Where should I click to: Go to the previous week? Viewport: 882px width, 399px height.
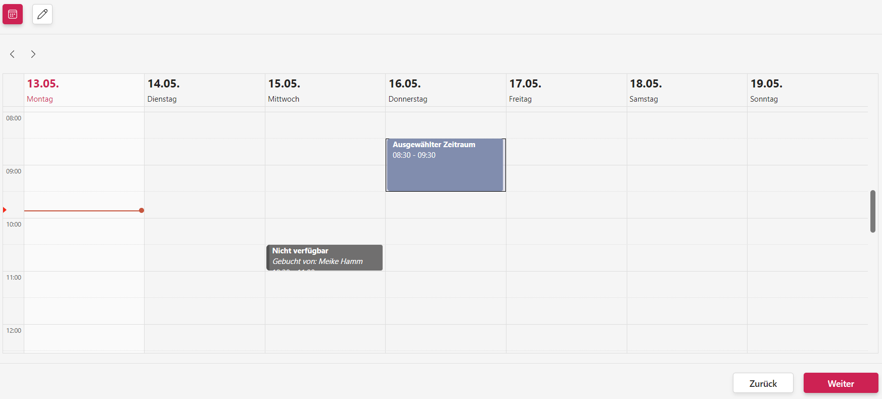(13, 54)
